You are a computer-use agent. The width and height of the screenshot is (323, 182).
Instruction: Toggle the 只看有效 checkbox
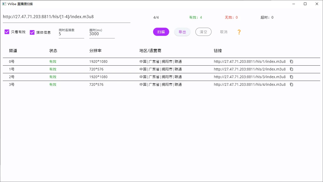point(7,32)
